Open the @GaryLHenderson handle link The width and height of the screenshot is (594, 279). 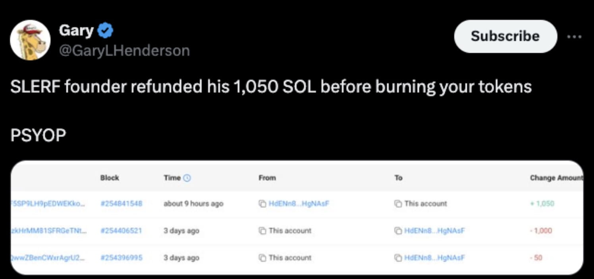click(124, 51)
